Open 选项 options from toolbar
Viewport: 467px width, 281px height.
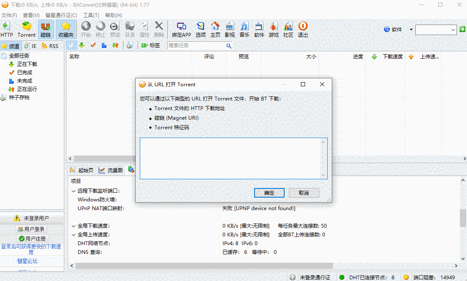click(200, 29)
